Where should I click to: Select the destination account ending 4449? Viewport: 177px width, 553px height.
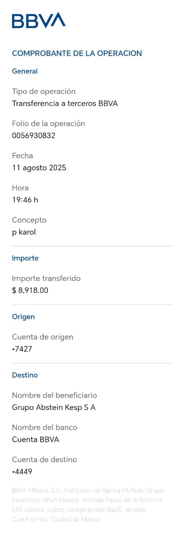point(22,472)
